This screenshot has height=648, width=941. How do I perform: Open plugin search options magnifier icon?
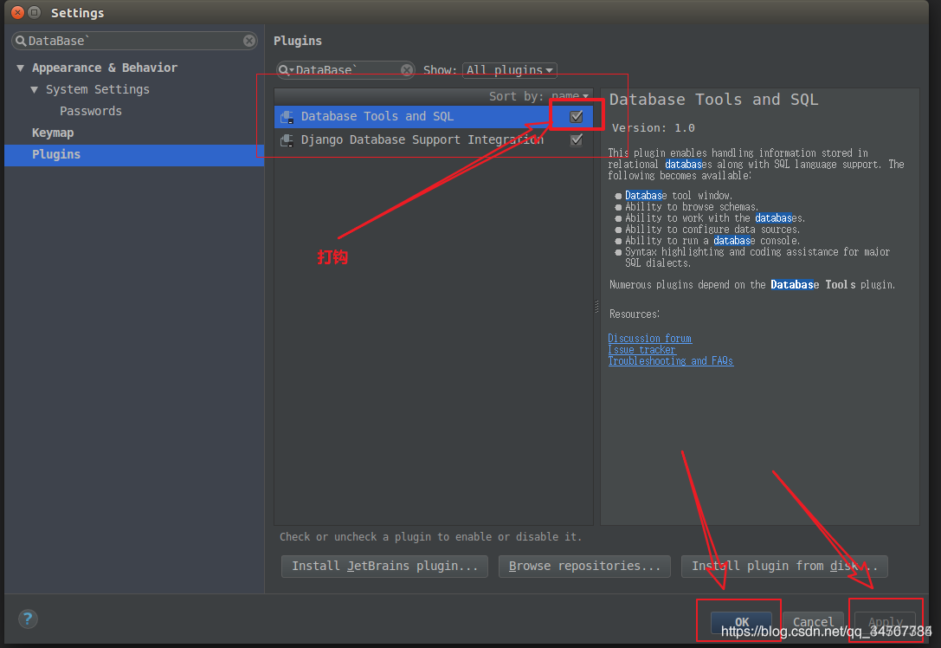click(x=286, y=70)
